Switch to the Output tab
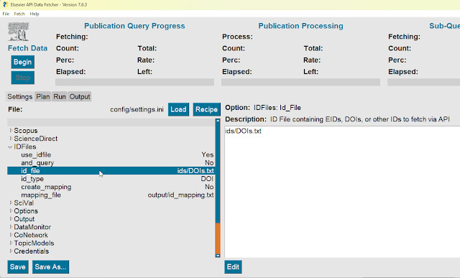The image size is (460, 278). coord(80,96)
